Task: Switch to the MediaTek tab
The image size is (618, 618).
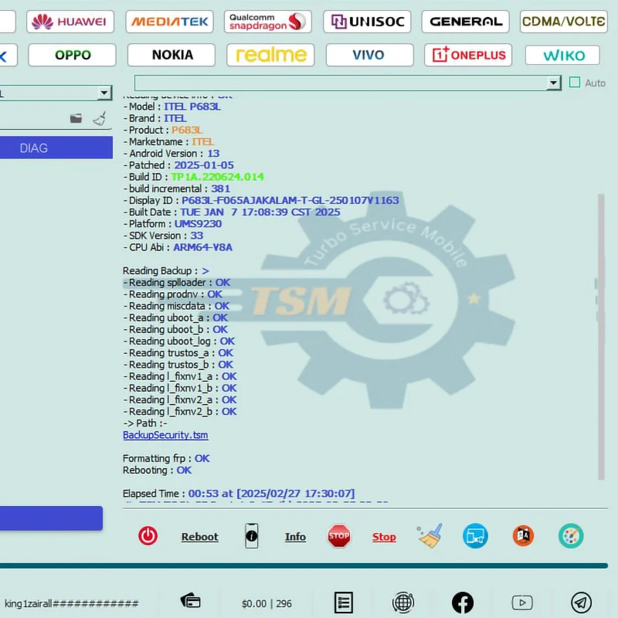Action: pos(169,22)
